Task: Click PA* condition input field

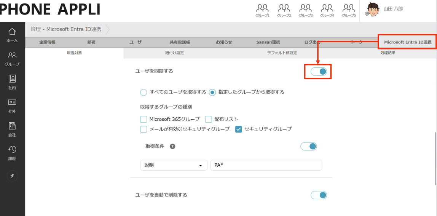Action: tap(266, 165)
